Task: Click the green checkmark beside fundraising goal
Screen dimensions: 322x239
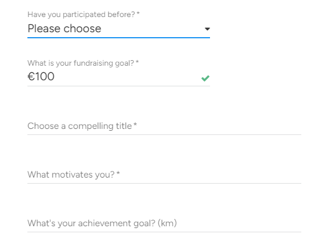Action: (205, 78)
